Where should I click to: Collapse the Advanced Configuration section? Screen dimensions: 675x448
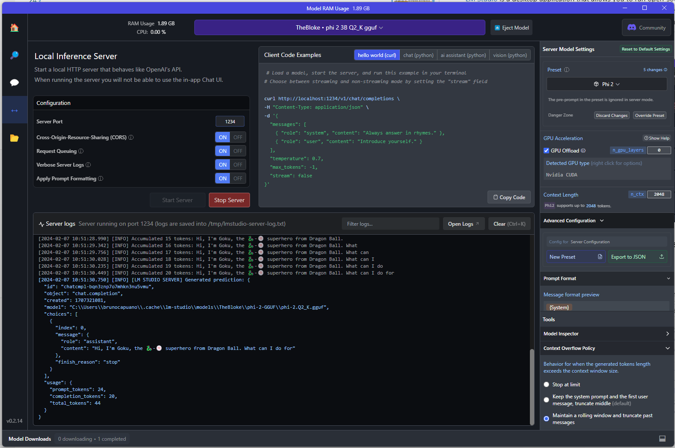pyautogui.click(x=607, y=221)
